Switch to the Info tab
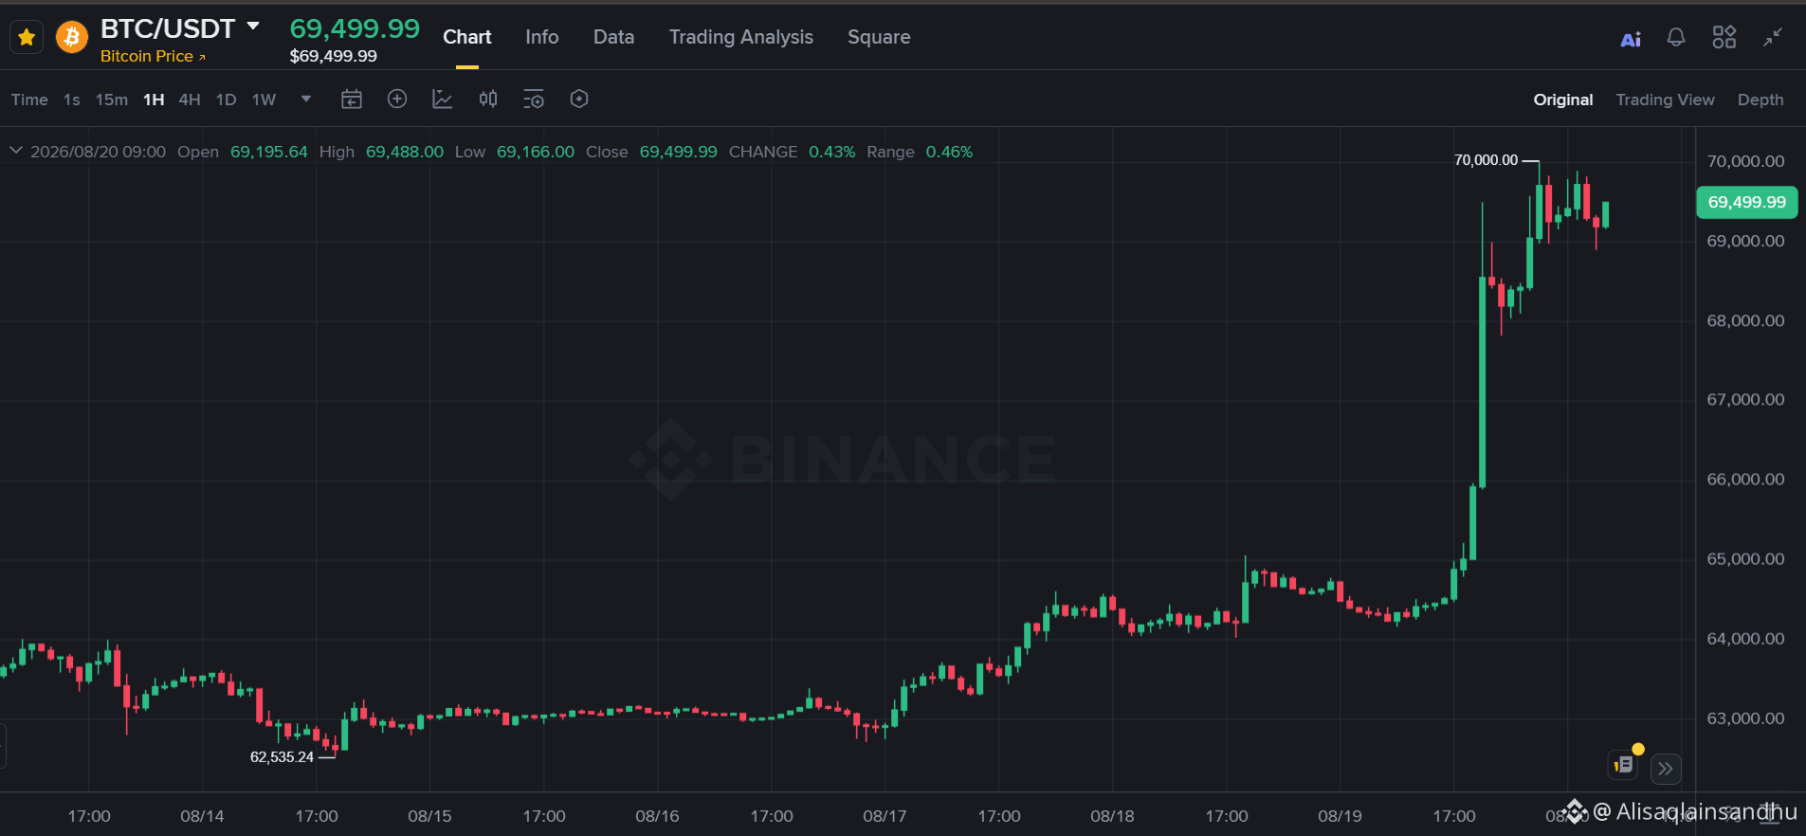Screen dimensions: 1806x836 (542, 37)
